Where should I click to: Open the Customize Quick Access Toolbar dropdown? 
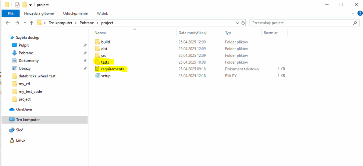pos(30,5)
